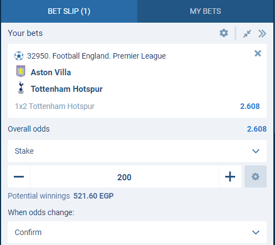Screen dimensions: 275x245
Task: Open the Confirm odds change dropdown
Action: [x=137, y=232]
